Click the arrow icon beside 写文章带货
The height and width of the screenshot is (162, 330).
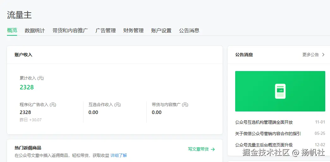tap(213, 149)
